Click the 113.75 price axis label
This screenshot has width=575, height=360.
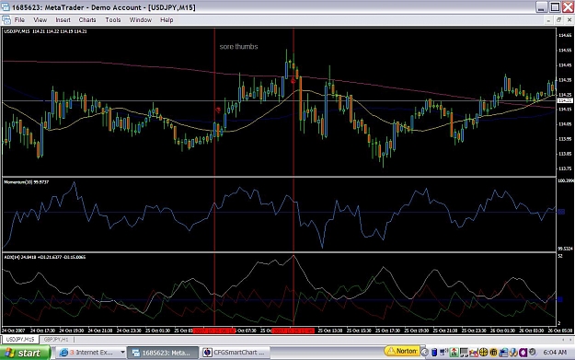click(x=565, y=168)
